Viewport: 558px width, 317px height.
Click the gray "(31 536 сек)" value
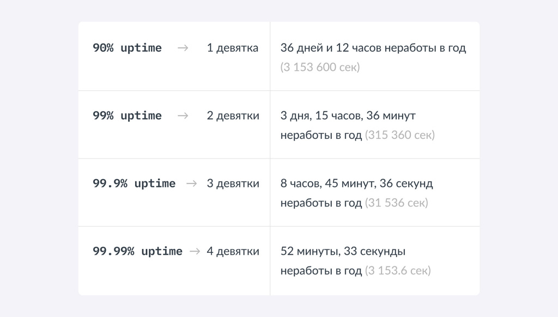(x=396, y=203)
